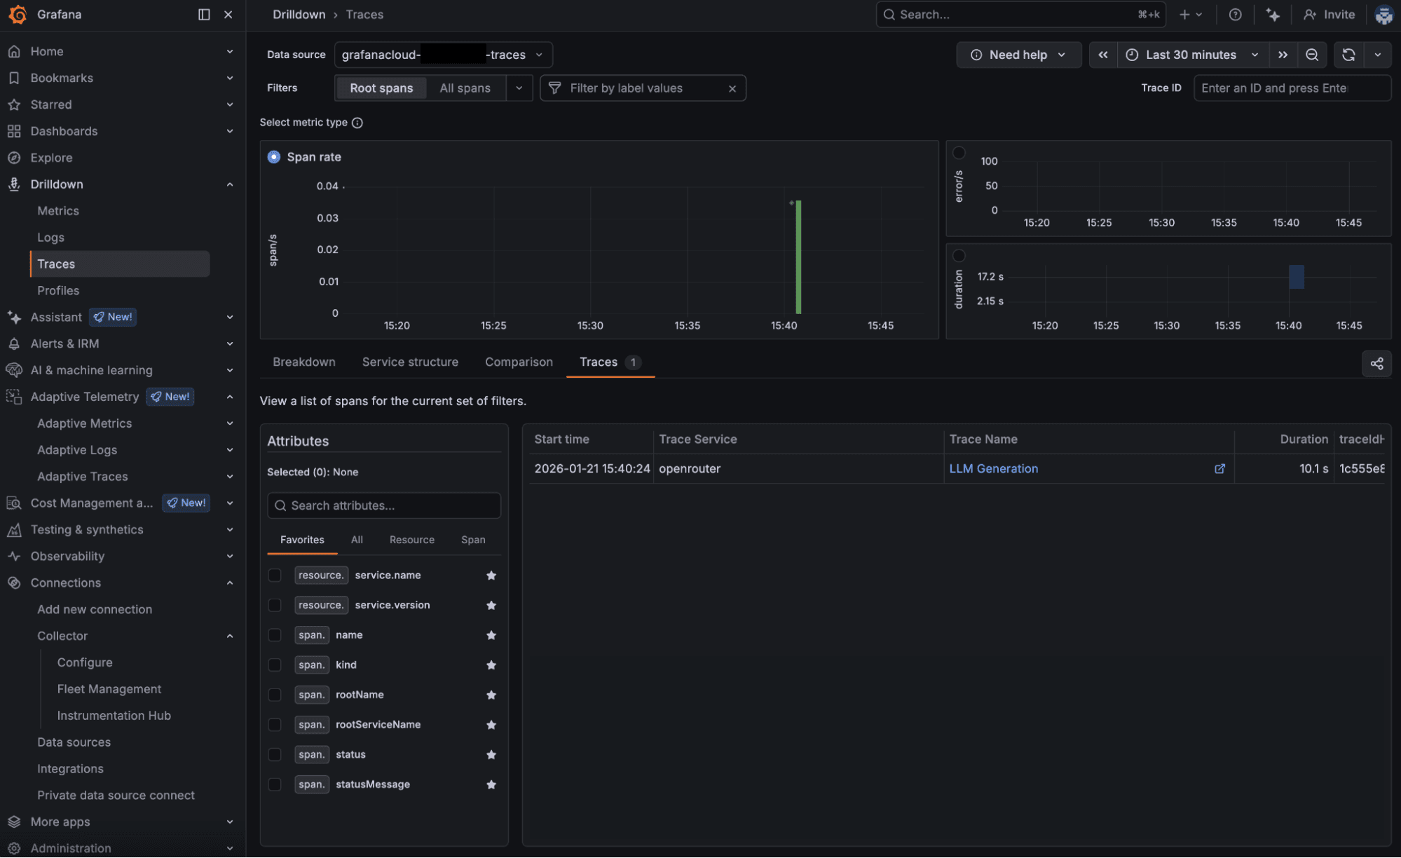Expand the Dashboards sidebar section
Screen dimensions: 1401x858
[x=229, y=131]
